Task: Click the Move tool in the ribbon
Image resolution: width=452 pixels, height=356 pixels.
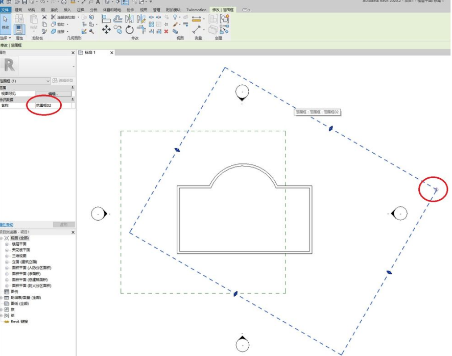Action: point(106,30)
